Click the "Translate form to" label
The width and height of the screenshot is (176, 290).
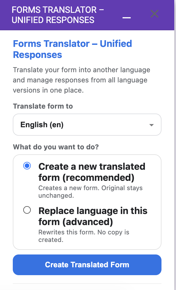click(x=43, y=106)
